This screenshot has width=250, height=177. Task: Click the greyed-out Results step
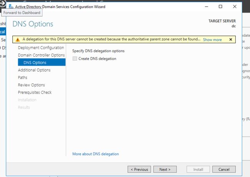tap(24, 107)
